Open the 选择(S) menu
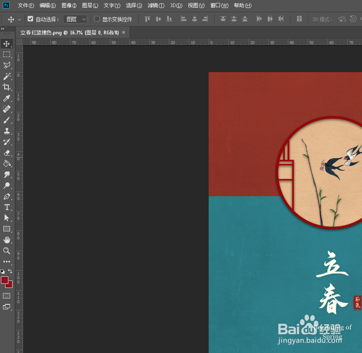362x353 pixels. click(134, 5)
